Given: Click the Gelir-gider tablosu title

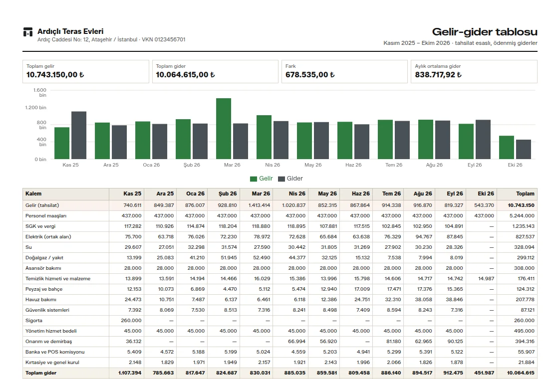Looking at the screenshot, I should (x=485, y=32).
